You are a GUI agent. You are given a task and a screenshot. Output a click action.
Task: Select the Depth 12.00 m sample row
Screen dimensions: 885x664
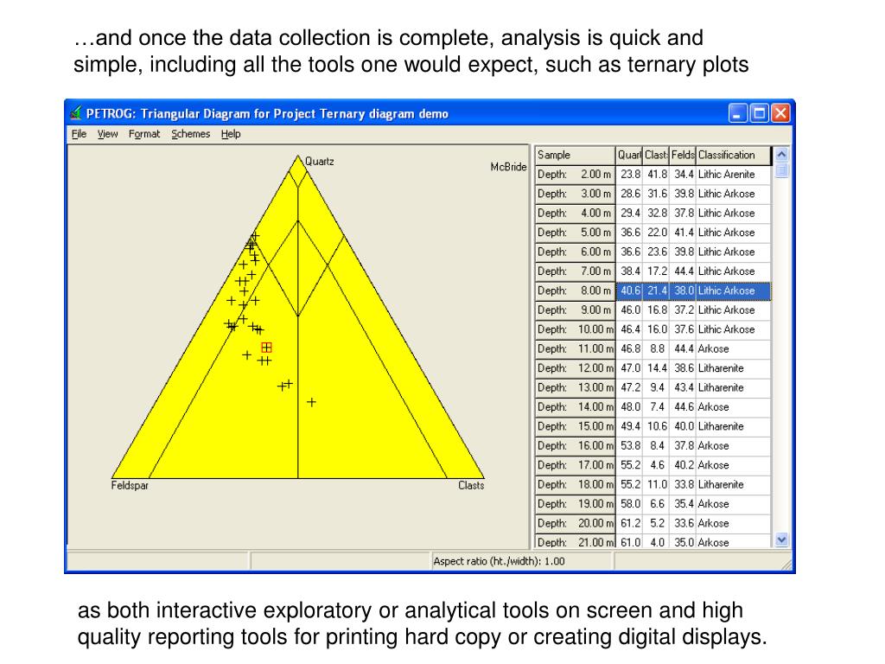click(653, 368)
